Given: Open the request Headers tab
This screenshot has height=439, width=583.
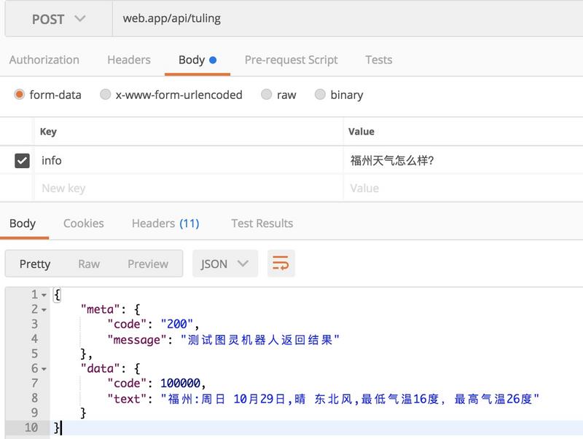Looking at the screenshot, I should (x=129, y=60).
